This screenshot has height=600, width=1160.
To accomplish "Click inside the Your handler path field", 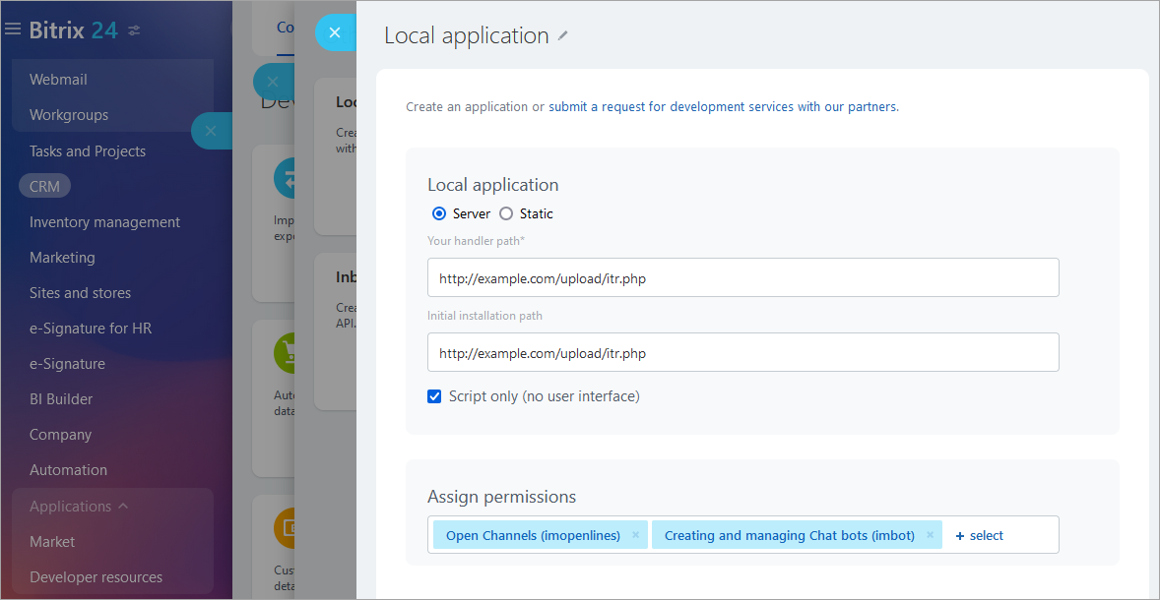I will [x=742, y=277].
